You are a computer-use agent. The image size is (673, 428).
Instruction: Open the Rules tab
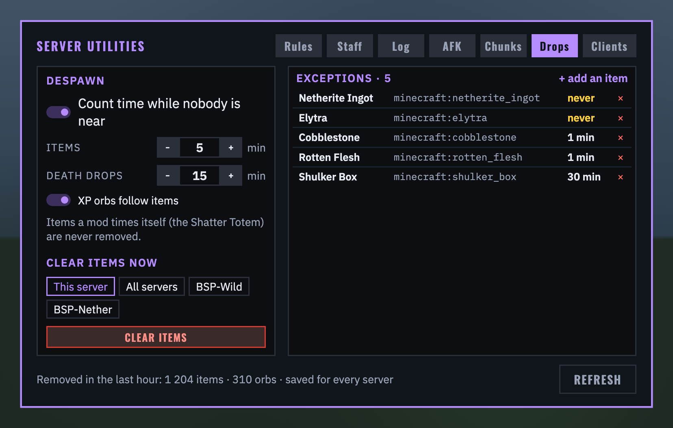click(299, 46)
